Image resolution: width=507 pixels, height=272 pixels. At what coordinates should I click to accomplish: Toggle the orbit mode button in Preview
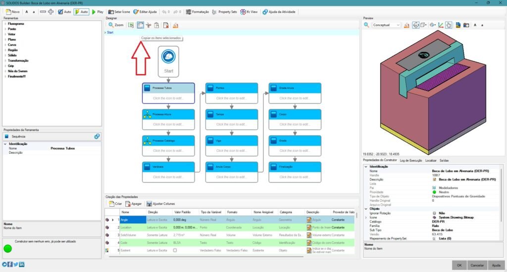416,25
